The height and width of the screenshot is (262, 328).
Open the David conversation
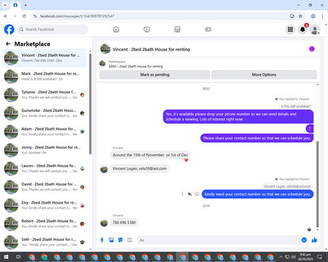(44, 187)
